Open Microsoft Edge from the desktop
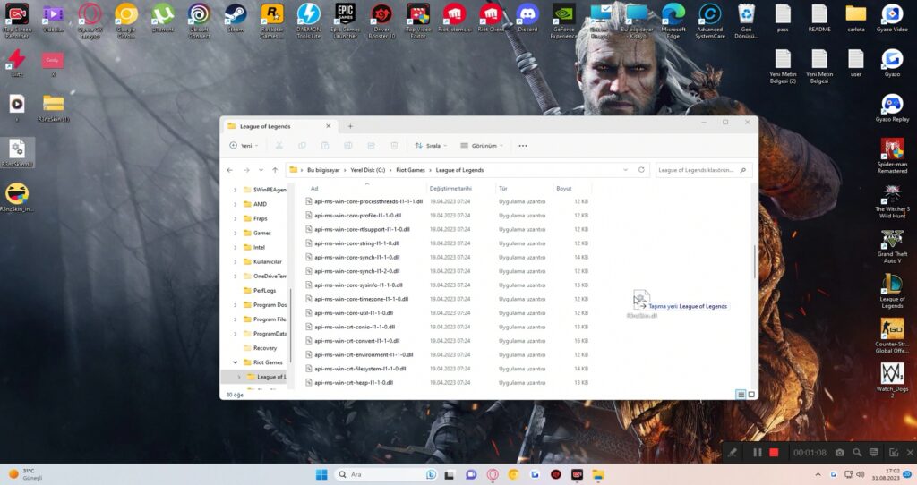 coord(673,21)
